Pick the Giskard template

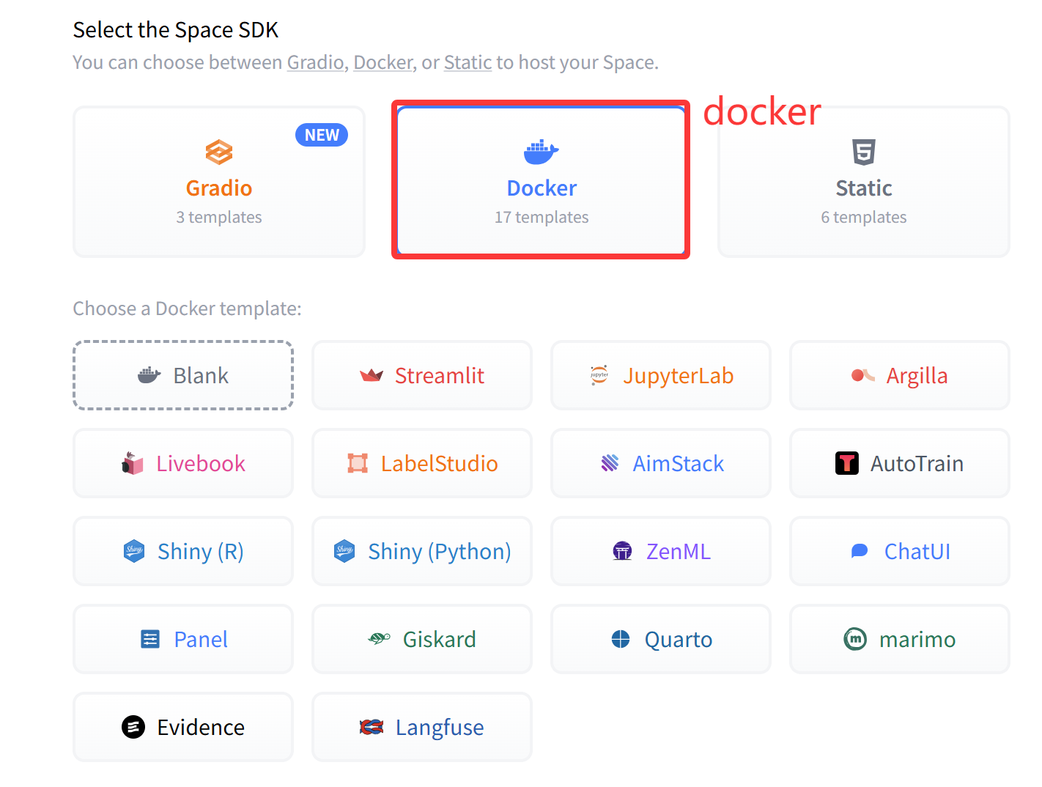(422, 639)
